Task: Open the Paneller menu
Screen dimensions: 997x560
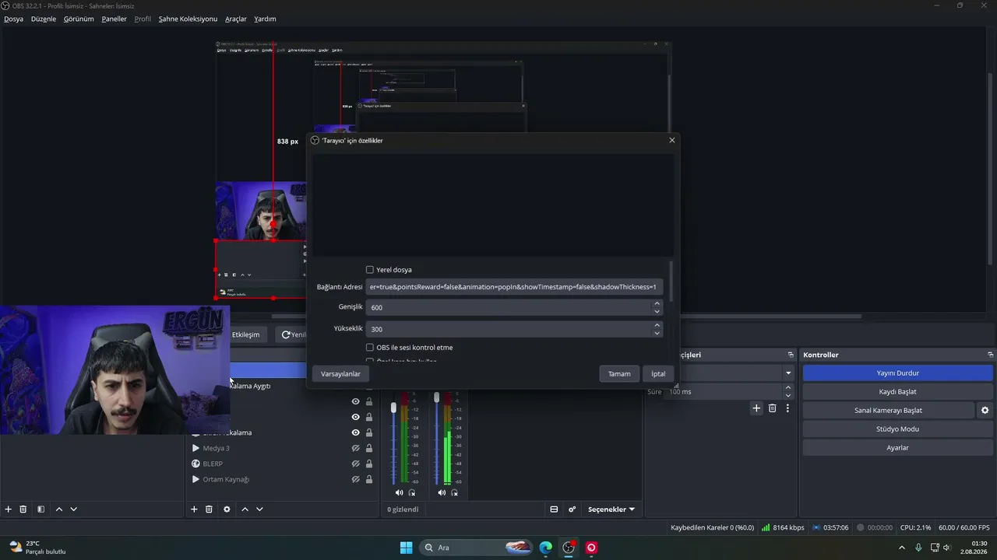Action: (114, 19)
